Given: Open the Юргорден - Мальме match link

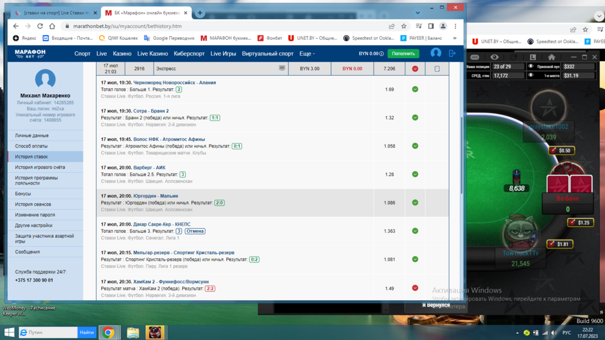Looking at the screenshot, I should (x=155, y=196).
